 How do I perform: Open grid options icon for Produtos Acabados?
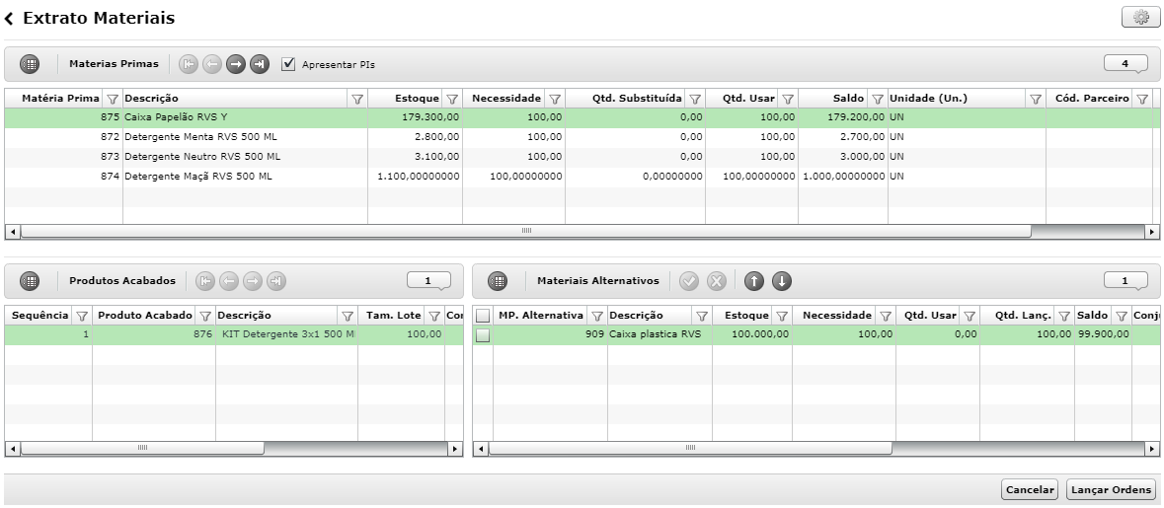pos(30,281)
